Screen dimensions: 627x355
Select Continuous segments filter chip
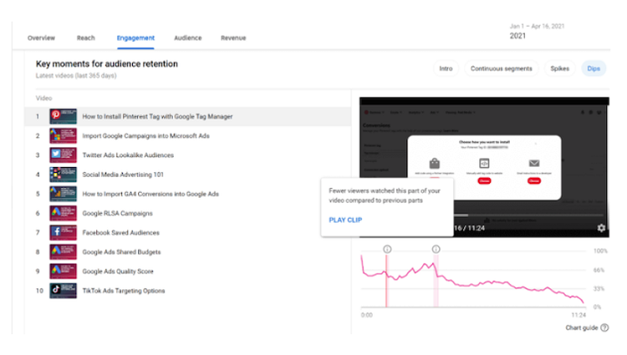tap(501, 68)
